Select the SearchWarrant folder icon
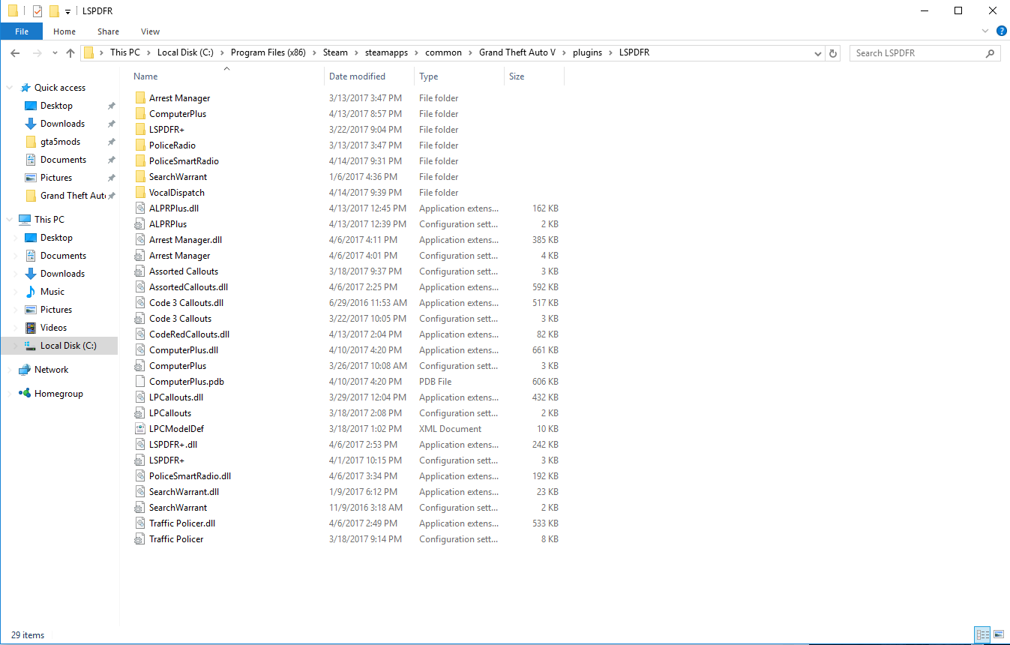Screen dimensions: 1010x645 pos(140,177)
